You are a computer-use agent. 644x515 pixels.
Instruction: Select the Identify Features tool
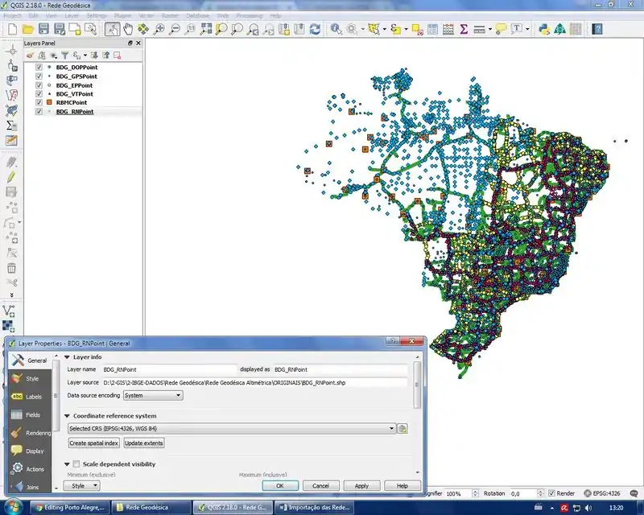336,29
